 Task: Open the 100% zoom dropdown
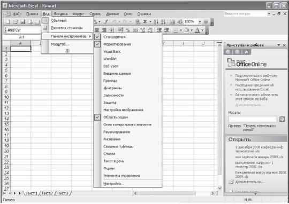pyautogui.click(x=200, y=22)
